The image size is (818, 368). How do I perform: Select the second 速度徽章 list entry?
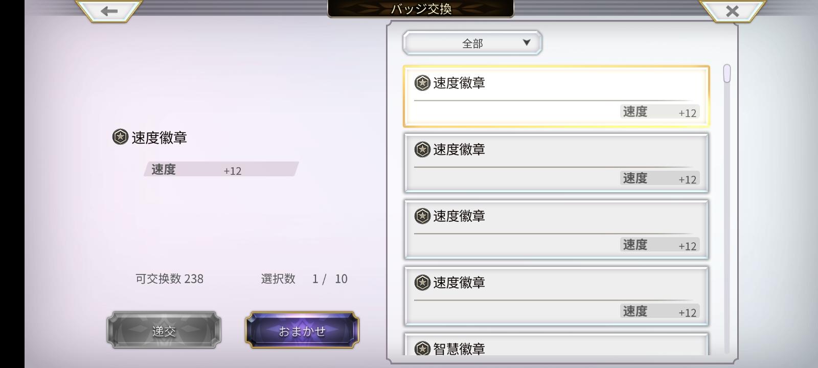tap(556, 163)
